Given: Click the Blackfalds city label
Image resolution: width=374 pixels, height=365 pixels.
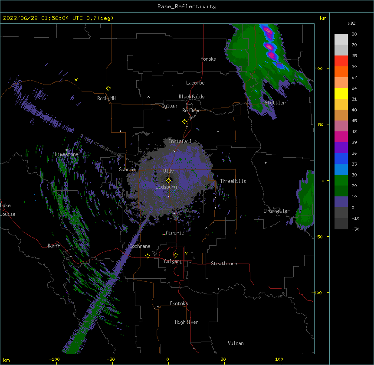Looking at the screenshot, I should pos(191,97).
